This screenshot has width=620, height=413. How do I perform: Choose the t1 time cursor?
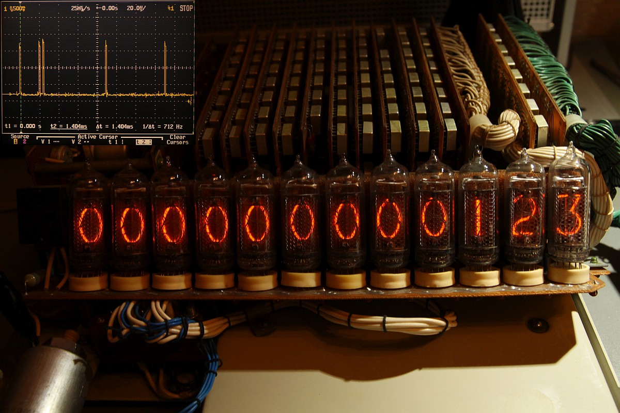coord(116,141)
